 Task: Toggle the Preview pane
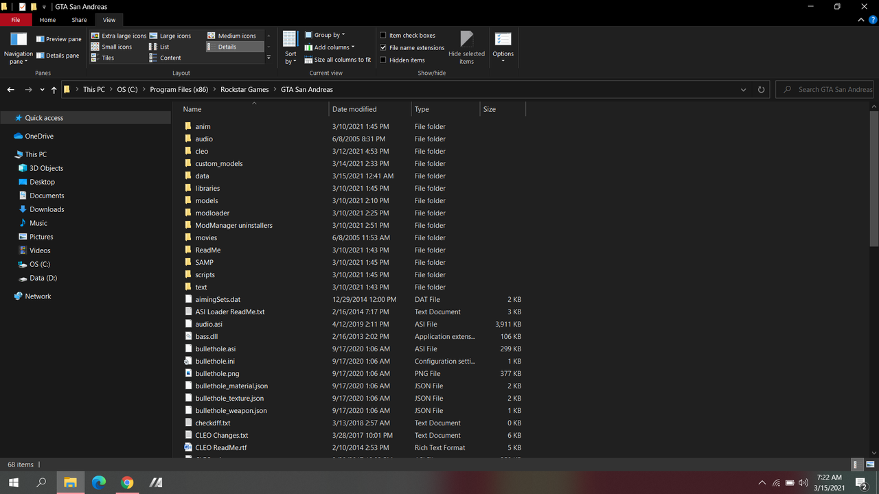pyautogui.click(x=59, y=39)
